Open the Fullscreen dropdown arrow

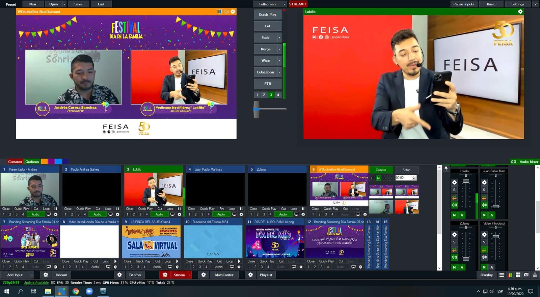[x=284, y=4]
